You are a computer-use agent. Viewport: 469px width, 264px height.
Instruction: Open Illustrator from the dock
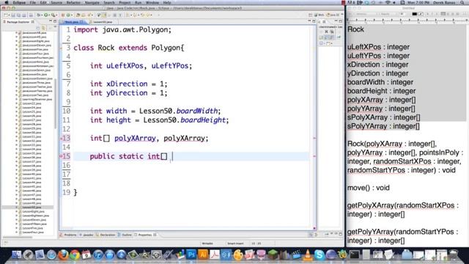[203, 254]
